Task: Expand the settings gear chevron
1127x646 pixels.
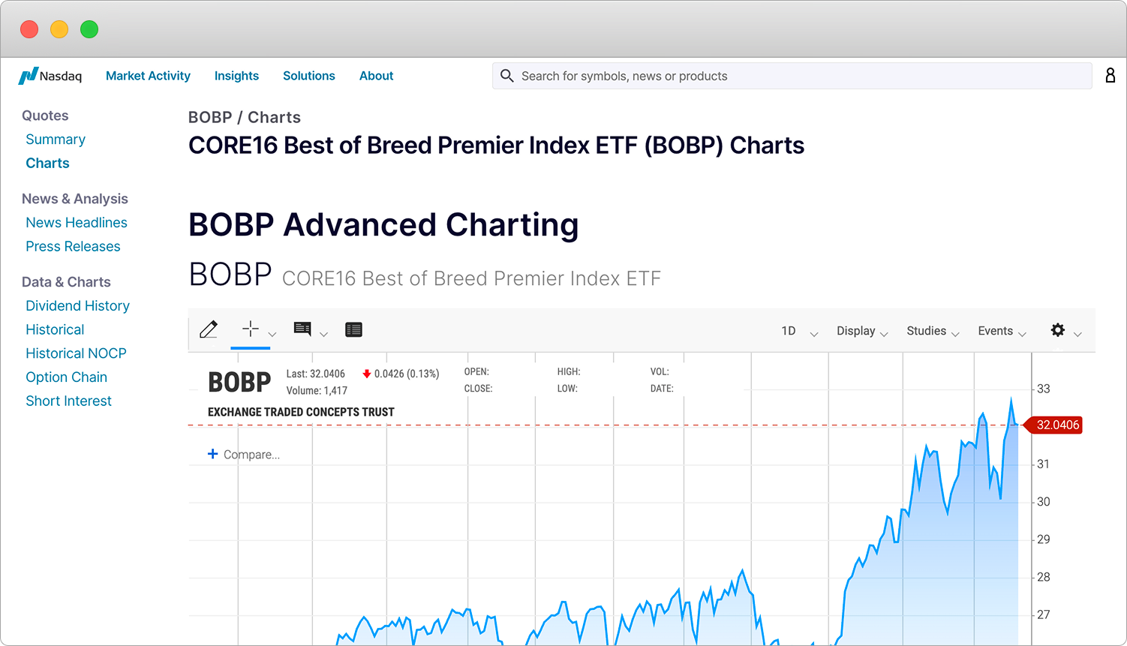Action: pos(1078,335)
